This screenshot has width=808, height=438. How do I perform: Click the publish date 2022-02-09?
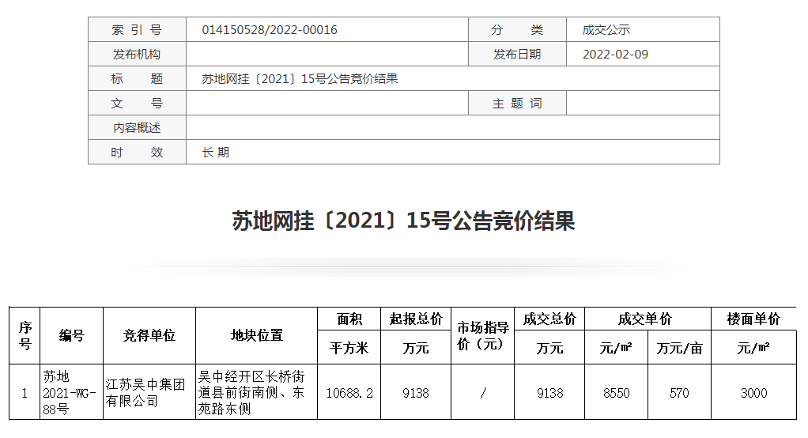(615, 55)
